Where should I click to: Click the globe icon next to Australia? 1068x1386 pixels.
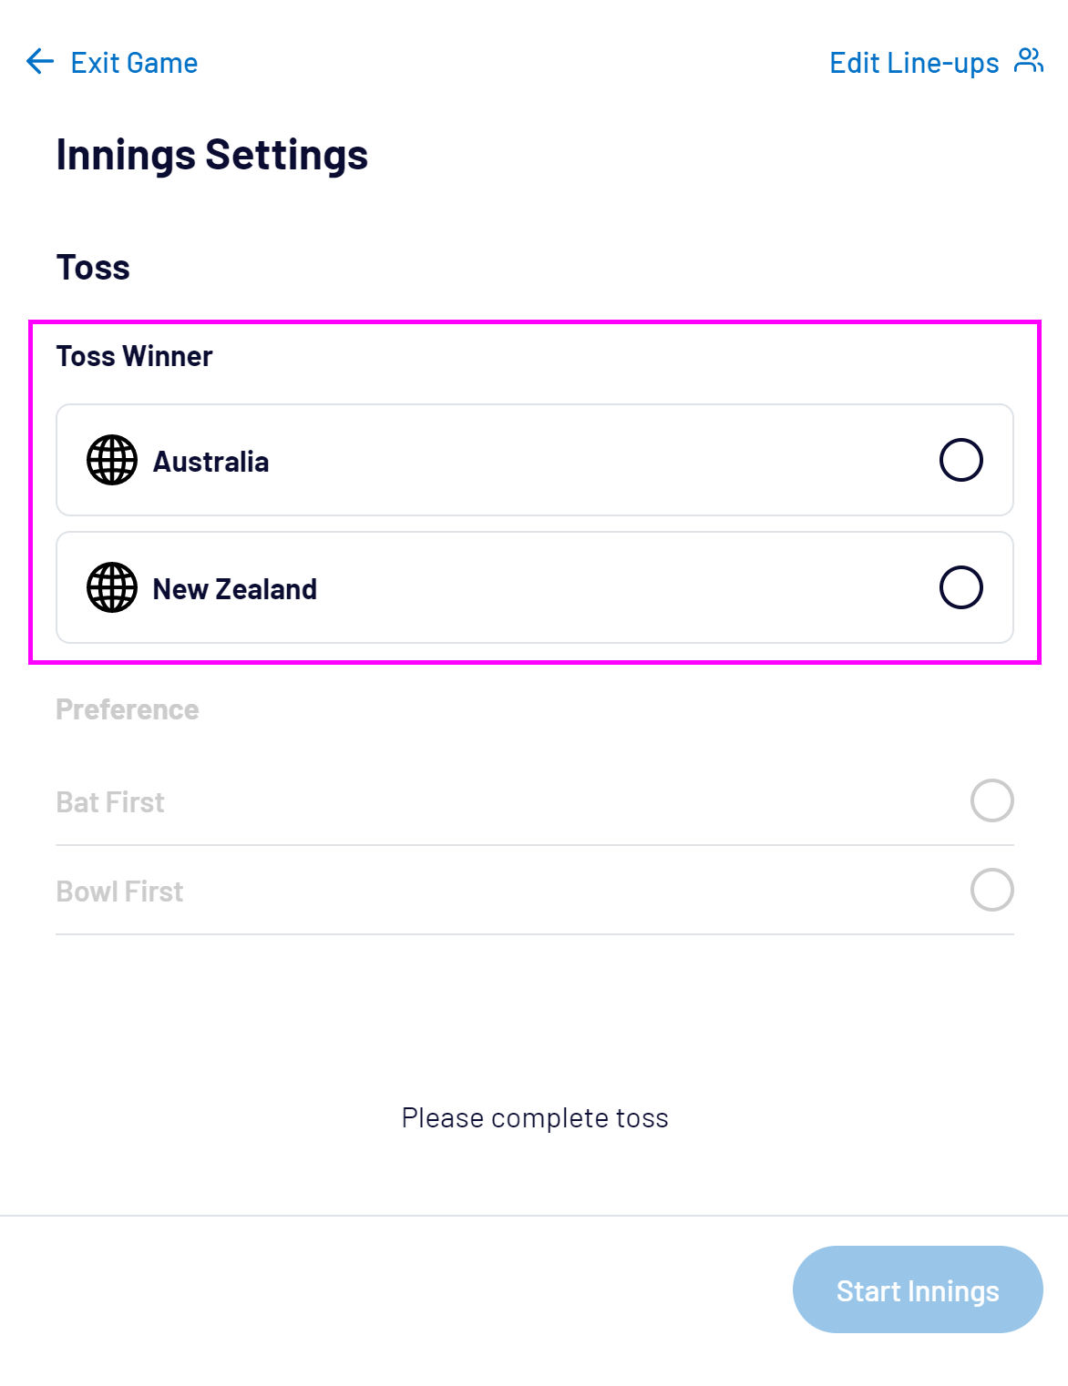pos(112,461)
